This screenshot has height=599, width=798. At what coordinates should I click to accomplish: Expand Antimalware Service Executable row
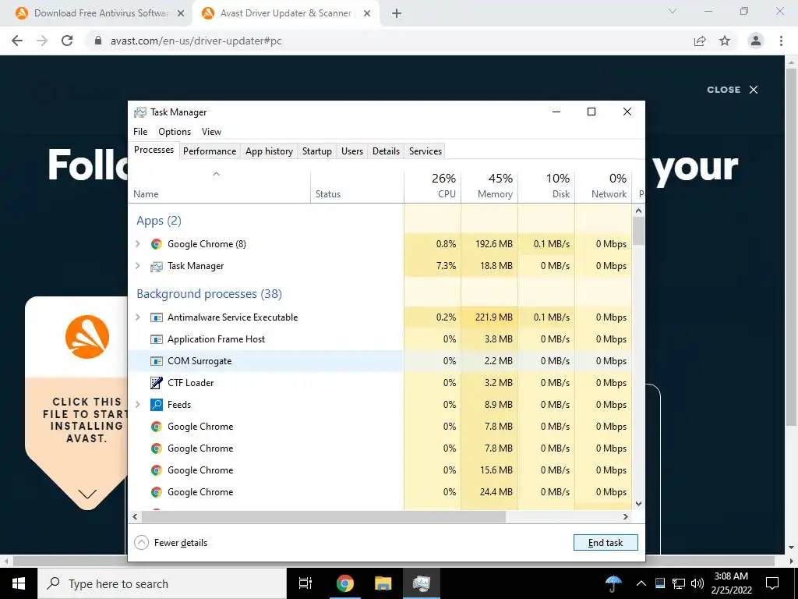[x=137, y=317]
